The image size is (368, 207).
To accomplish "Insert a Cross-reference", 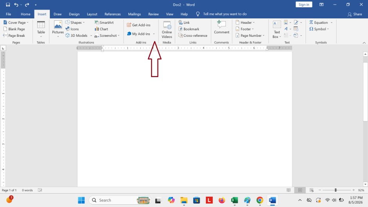I will [193, 36].
